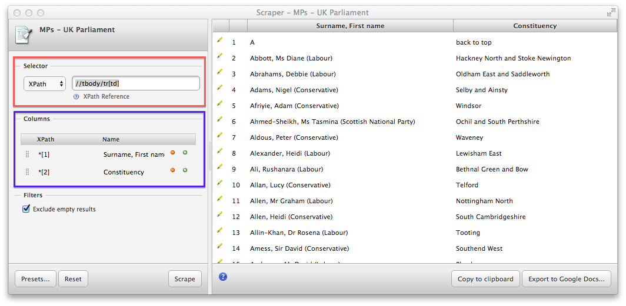Screen dimensions: 626x306
Task: Select the 'Ochil and South Perthshire' cell
Action: [498, 122]
